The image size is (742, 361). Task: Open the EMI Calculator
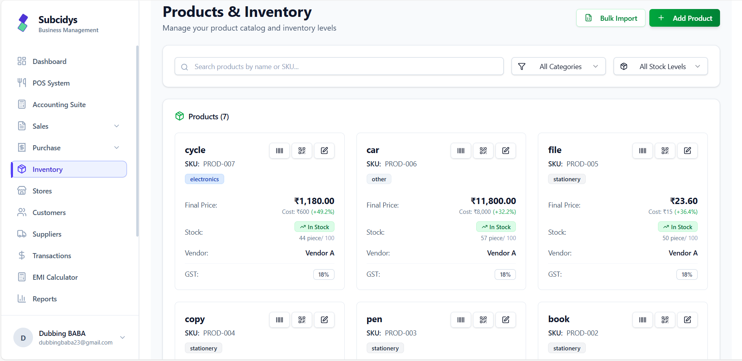(x=69, y=277)
